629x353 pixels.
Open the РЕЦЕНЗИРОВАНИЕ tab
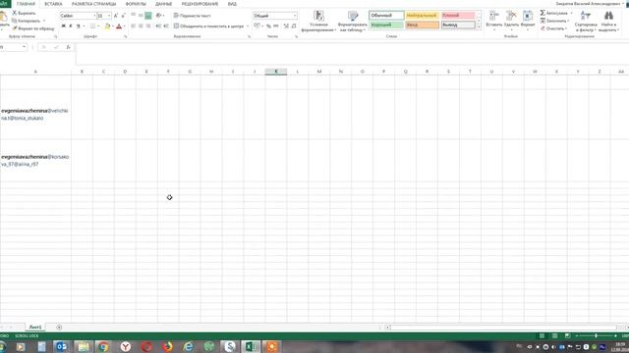[x=200, y=4]
